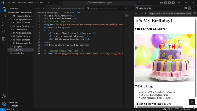Image resolution: width=197 pixels, height=111 pixels.
Task: Toggle the primary side bar layout button
Action: pyautogui.click(x=165, y=3)
